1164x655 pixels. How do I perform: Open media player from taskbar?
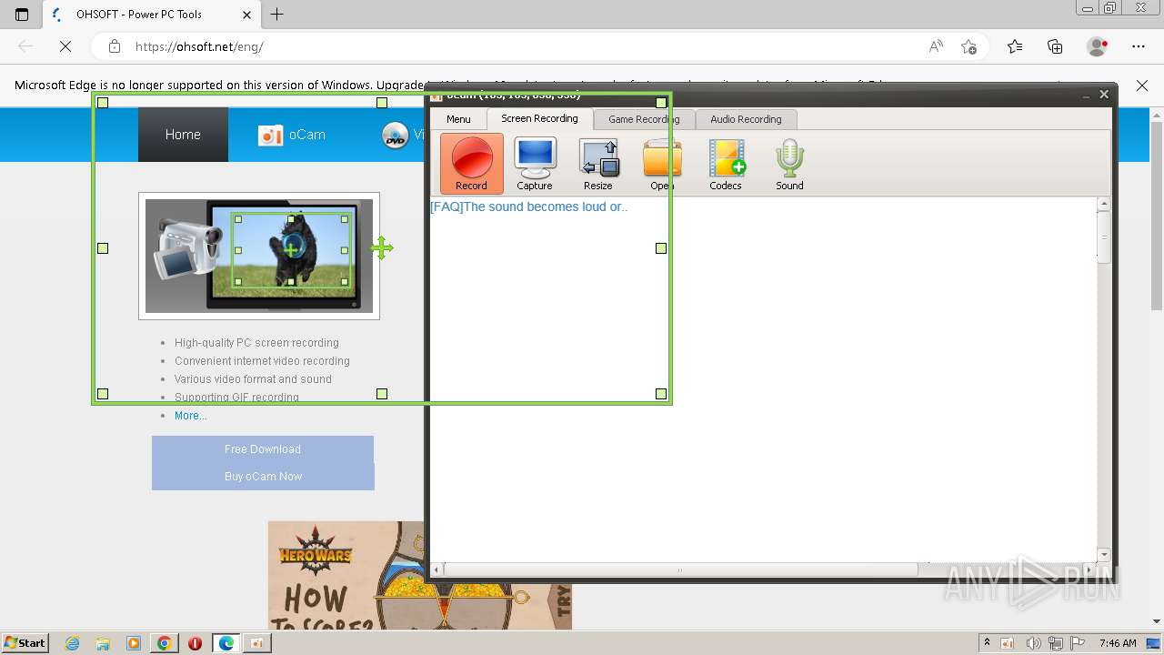tap(134, 643)
